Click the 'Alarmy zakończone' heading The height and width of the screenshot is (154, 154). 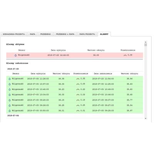pyautogui.click(x=17, y=63)
